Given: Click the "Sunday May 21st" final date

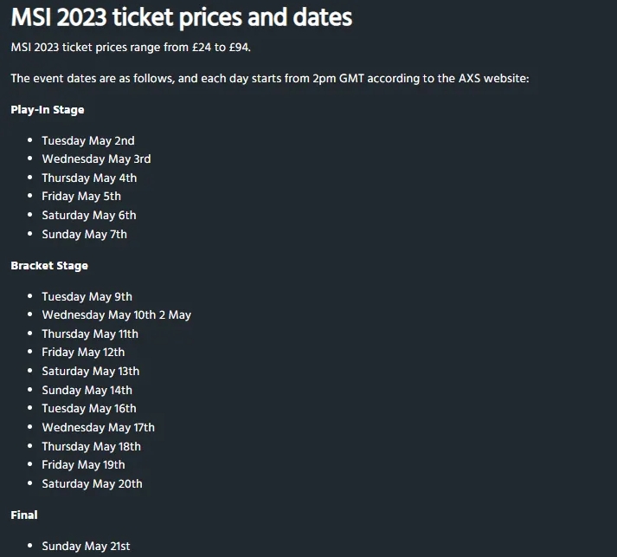Looking at the screenshot, I should click(86, 546).
